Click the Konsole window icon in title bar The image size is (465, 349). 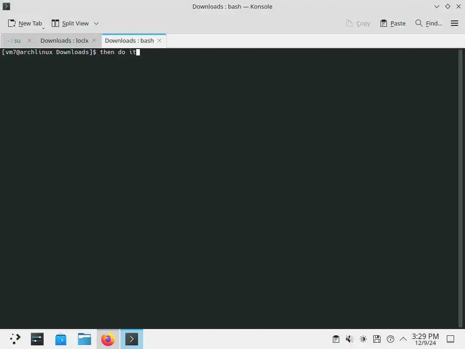(6, 6)
